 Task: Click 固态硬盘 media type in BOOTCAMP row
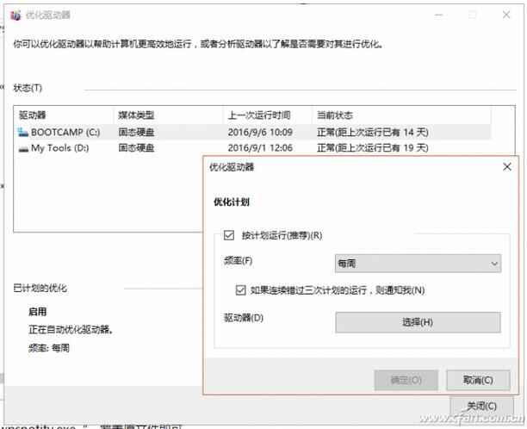(136, 132)
